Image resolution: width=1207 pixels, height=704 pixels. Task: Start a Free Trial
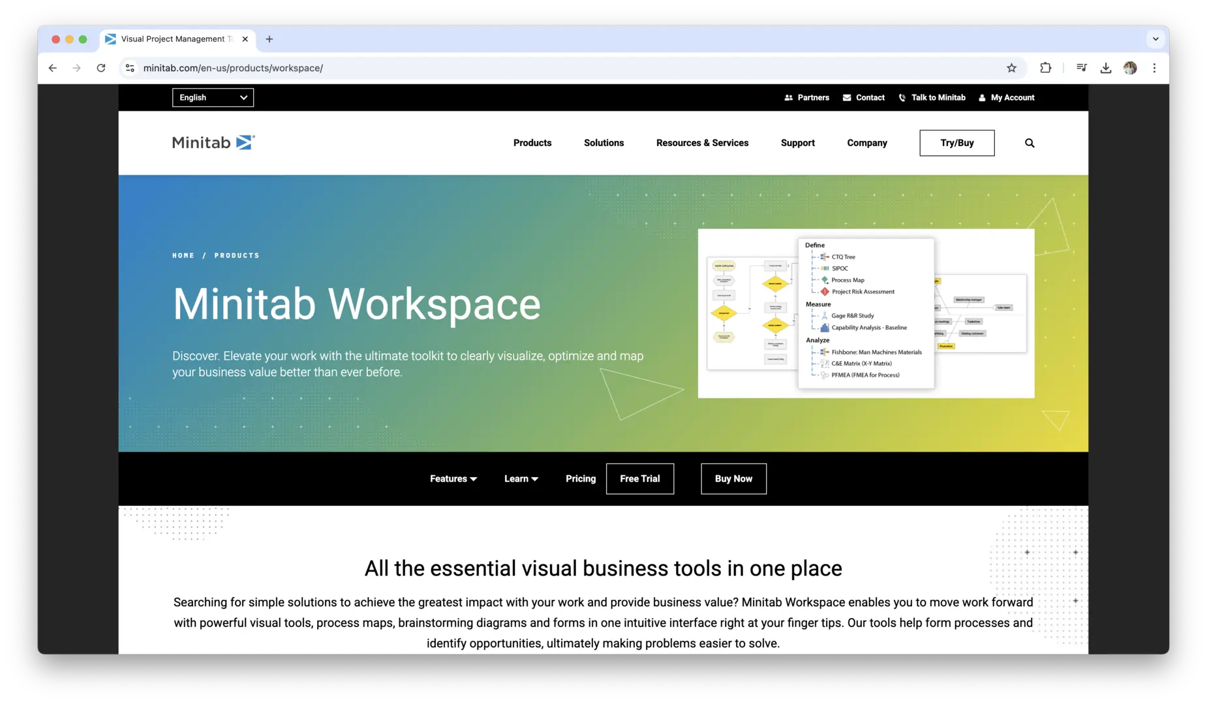click(639, 478)
